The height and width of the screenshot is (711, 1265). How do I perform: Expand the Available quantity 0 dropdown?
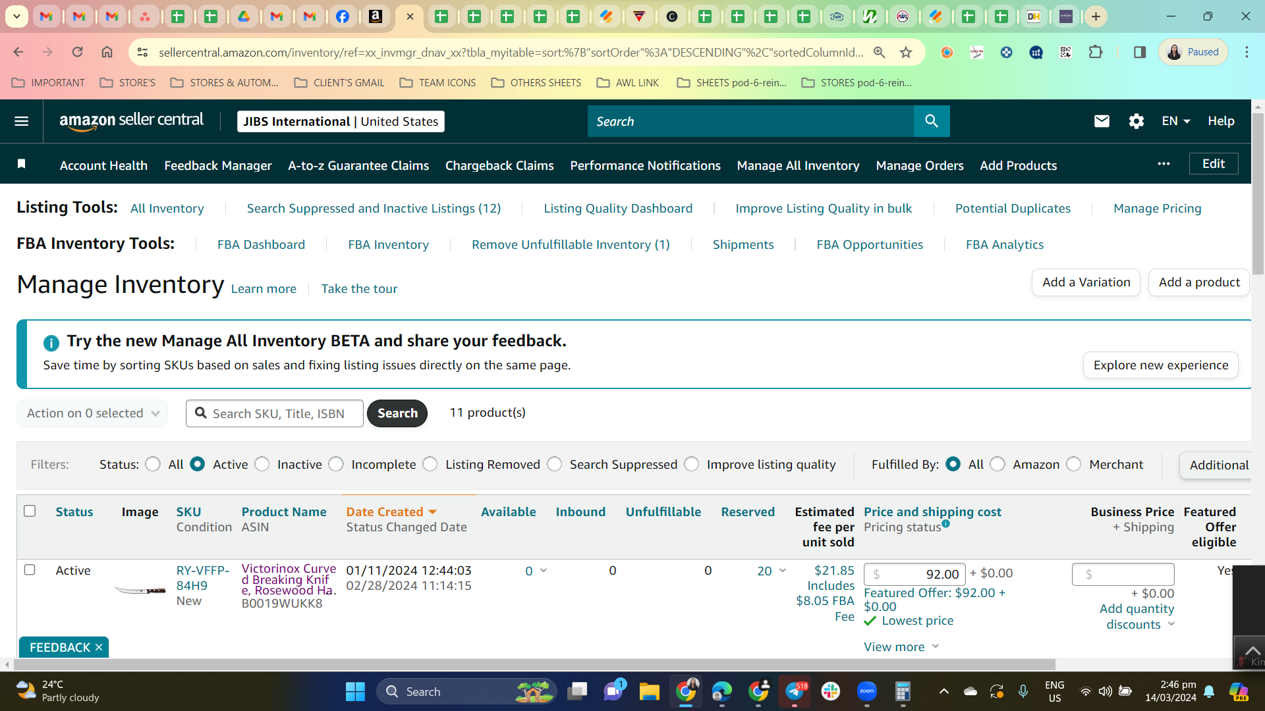click(544, 571)
